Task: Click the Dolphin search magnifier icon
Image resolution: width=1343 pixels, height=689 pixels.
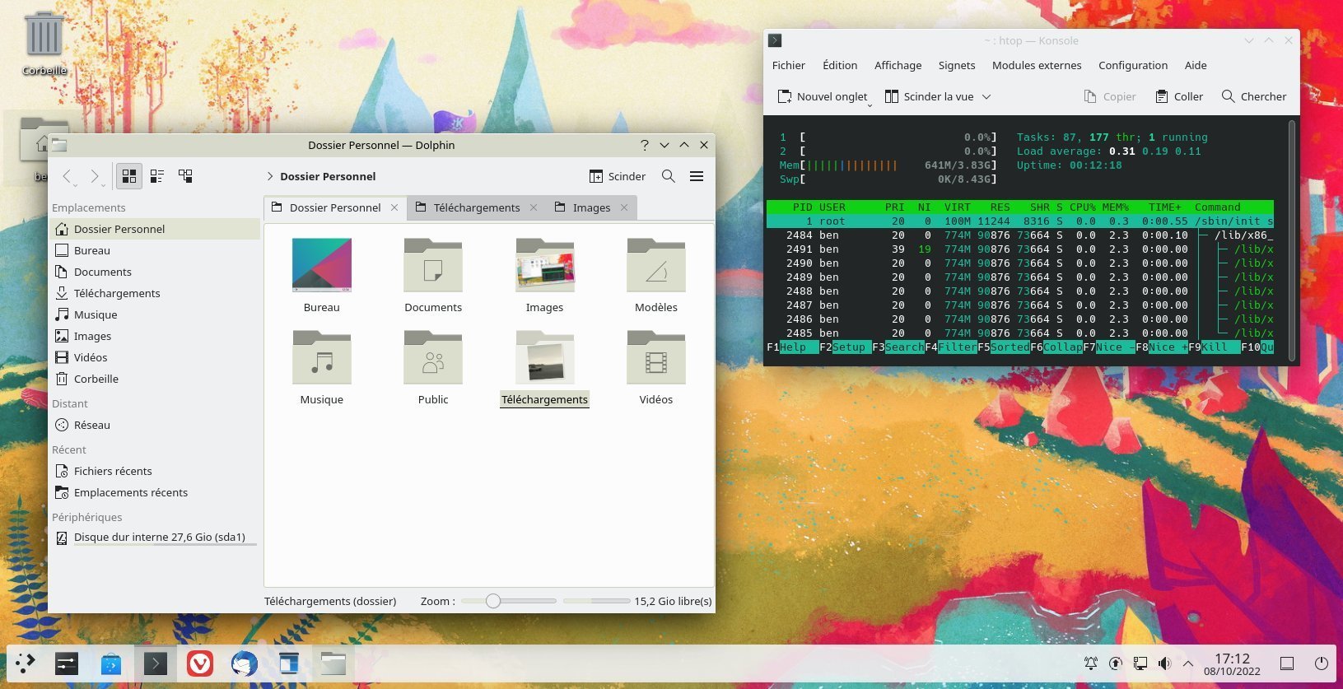Action: [x=669, y=176]
